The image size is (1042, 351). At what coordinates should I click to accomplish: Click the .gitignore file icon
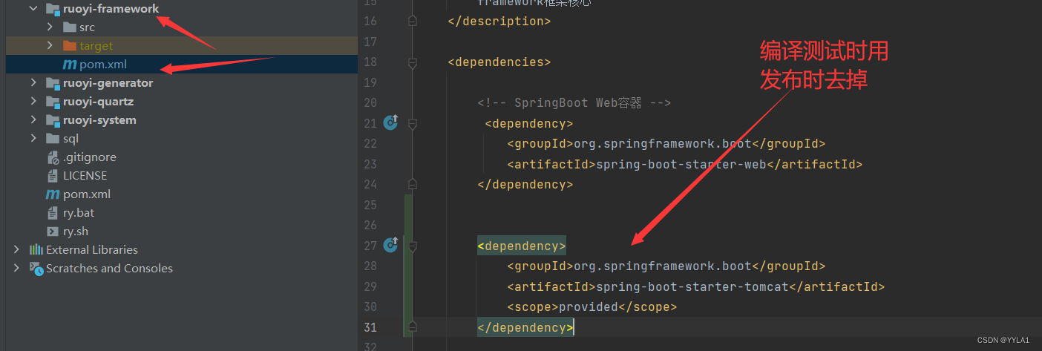(x=53, y=157)
